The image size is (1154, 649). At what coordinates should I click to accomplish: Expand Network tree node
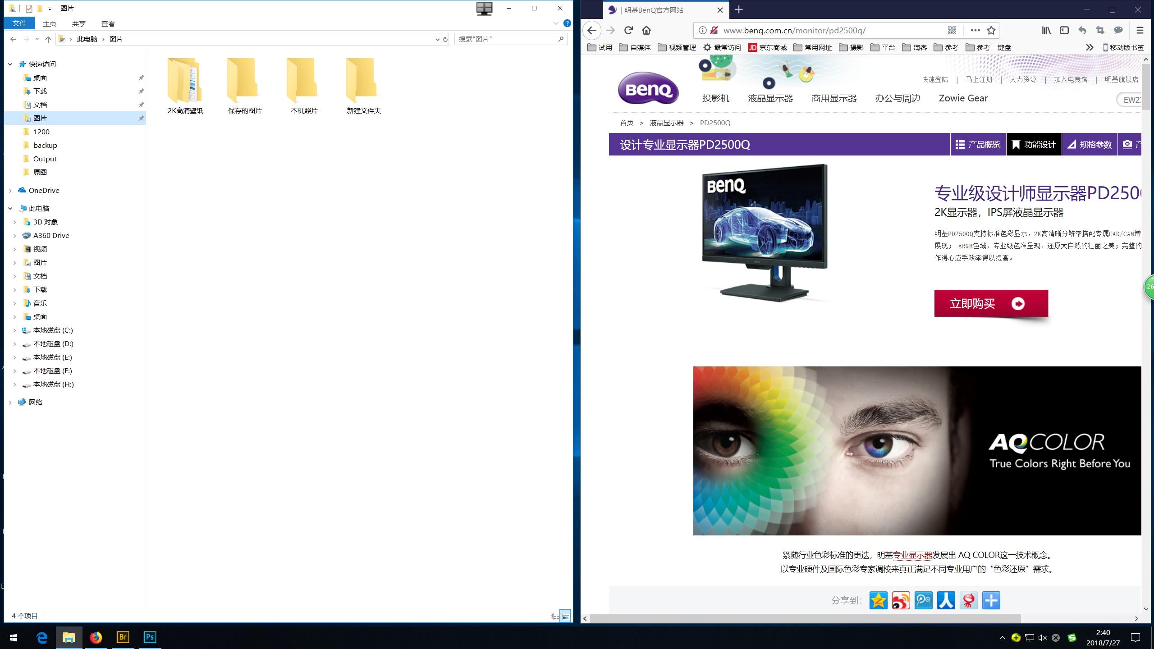click(10, 402)
